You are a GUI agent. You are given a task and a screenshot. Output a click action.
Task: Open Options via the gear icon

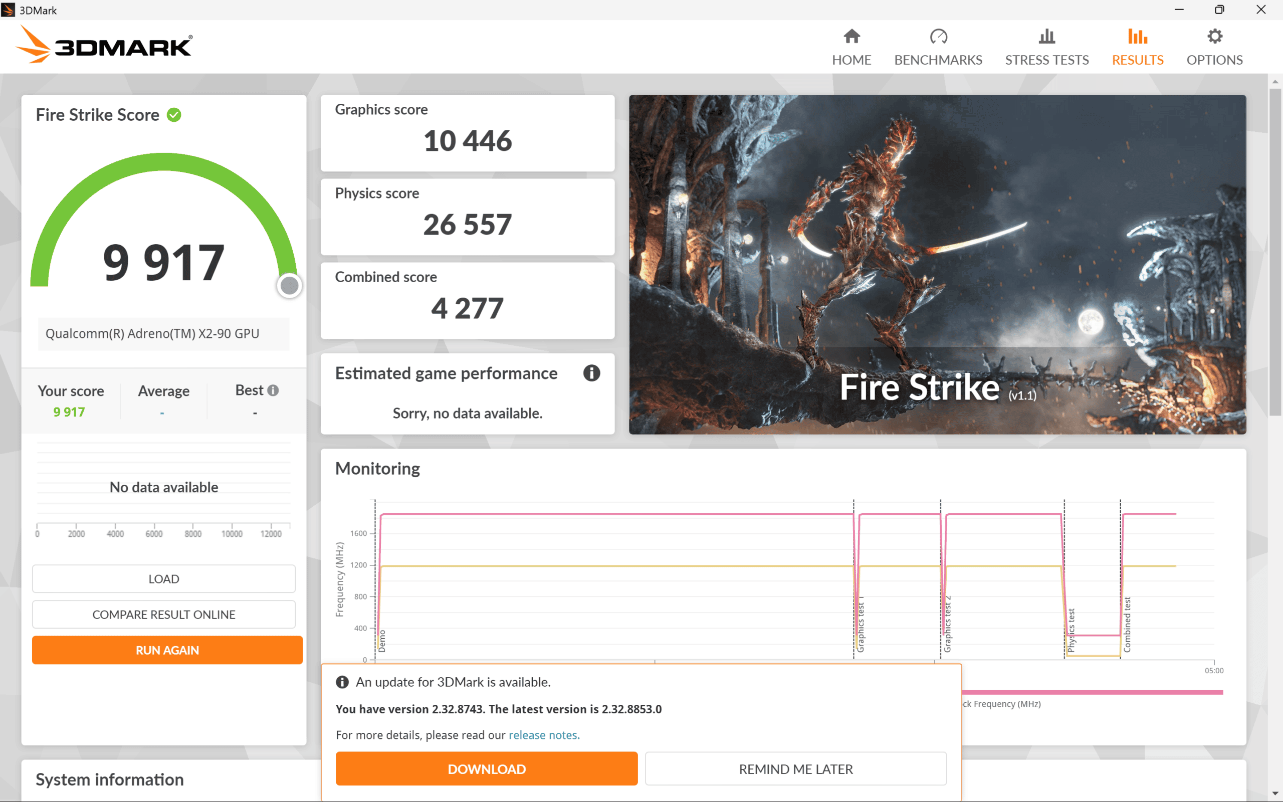1215,36
